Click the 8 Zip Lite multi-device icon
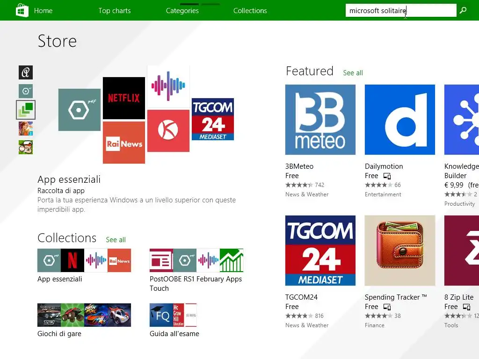The image size is (479, 359). click(466, 307)
